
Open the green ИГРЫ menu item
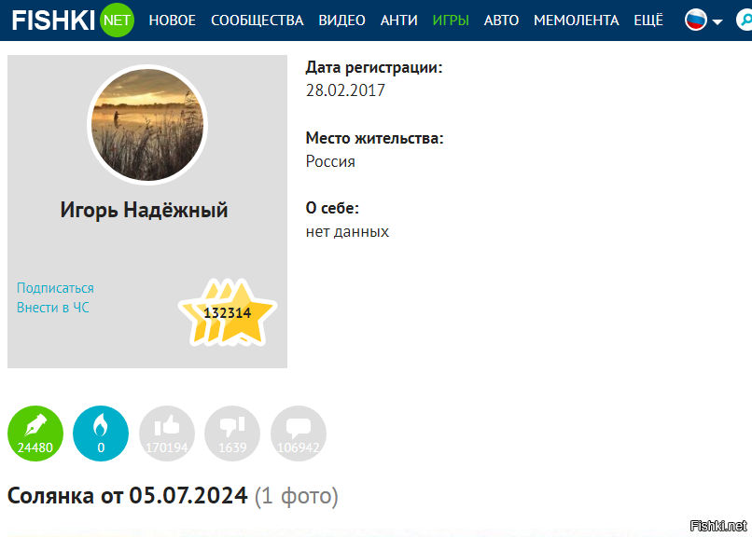point(451,21)
